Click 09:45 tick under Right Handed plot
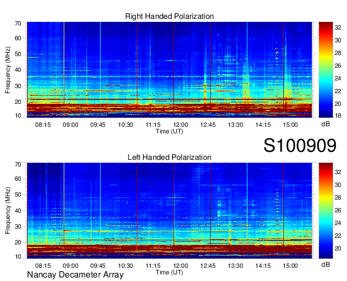 pyautogui.click(x=98, y=125)
